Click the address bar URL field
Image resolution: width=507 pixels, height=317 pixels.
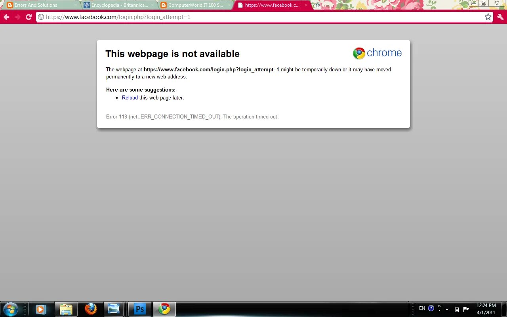[x=264, y=17]
